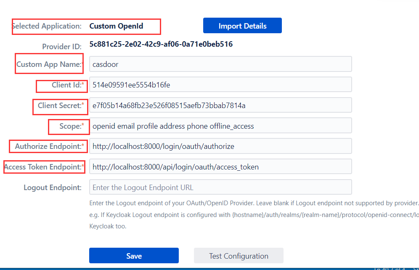Click the Client Secret input field

(220, 105)
